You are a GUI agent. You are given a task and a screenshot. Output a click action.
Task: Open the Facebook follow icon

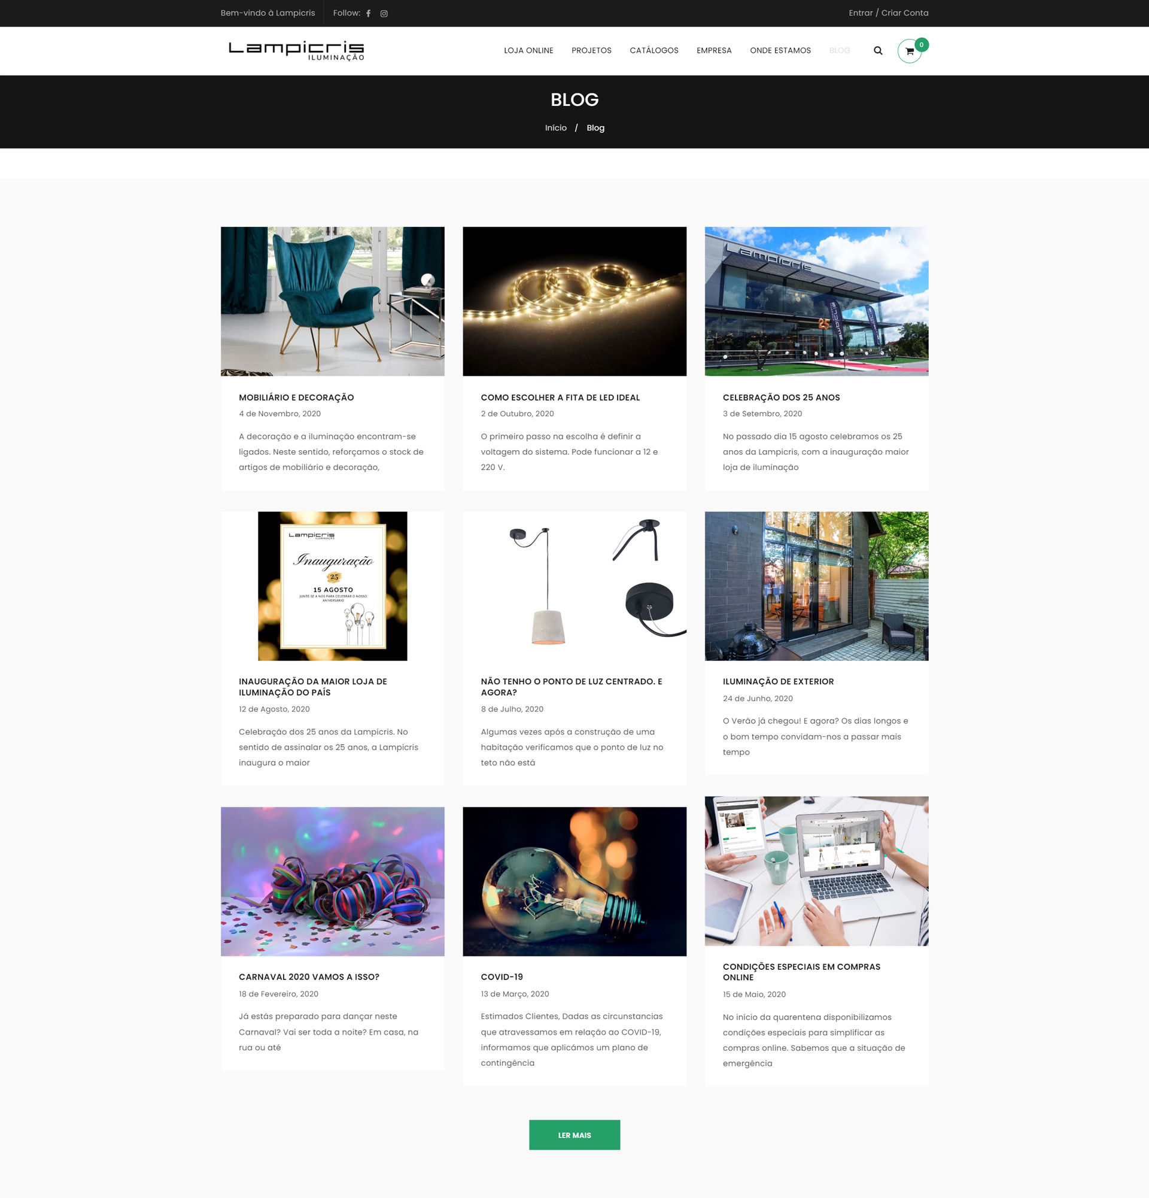point(369,13)
